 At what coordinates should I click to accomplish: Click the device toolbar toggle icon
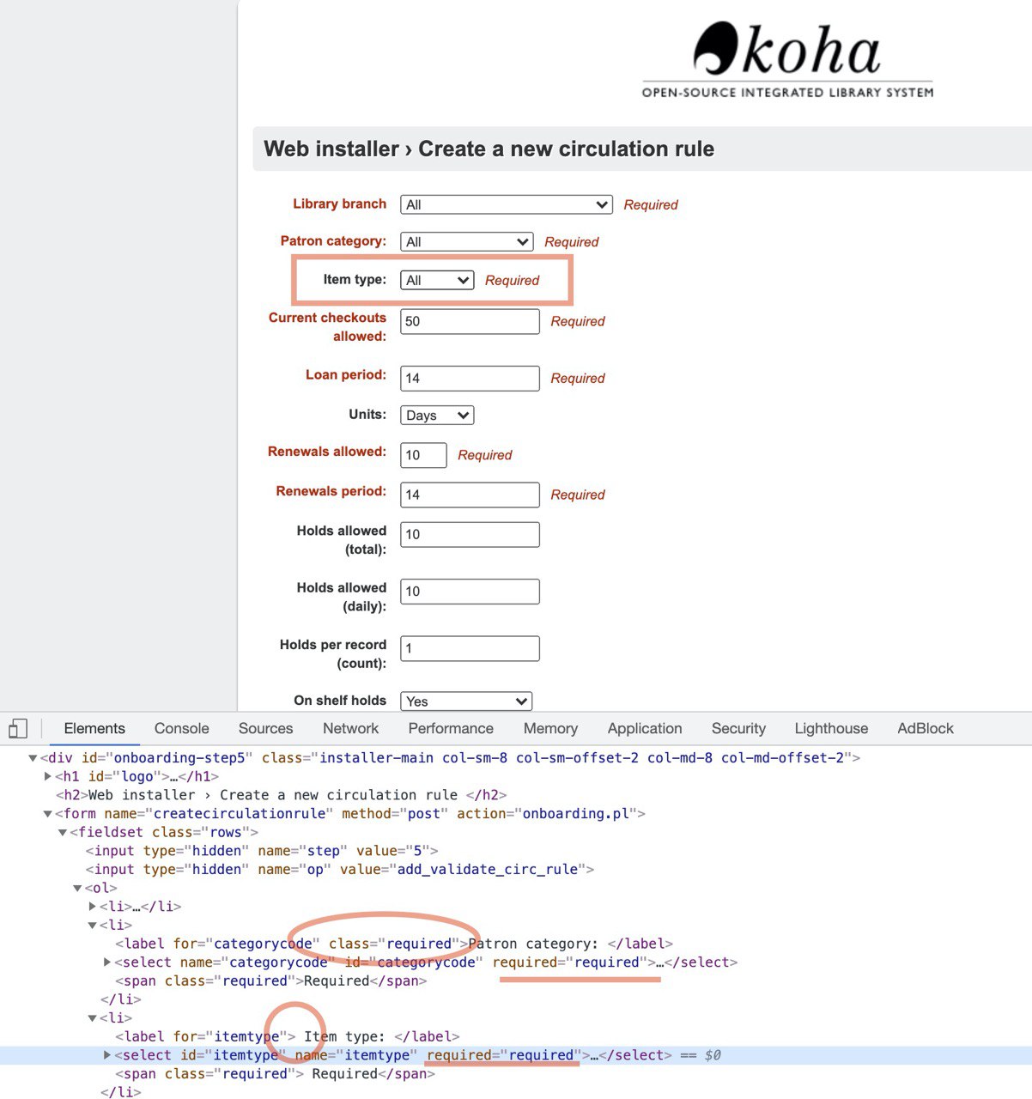tap(17, 729)
